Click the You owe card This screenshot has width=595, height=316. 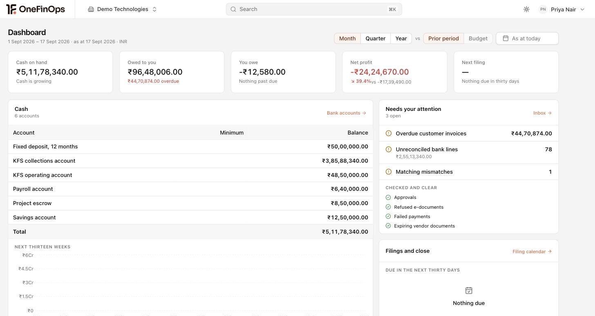tap(283, 72)
